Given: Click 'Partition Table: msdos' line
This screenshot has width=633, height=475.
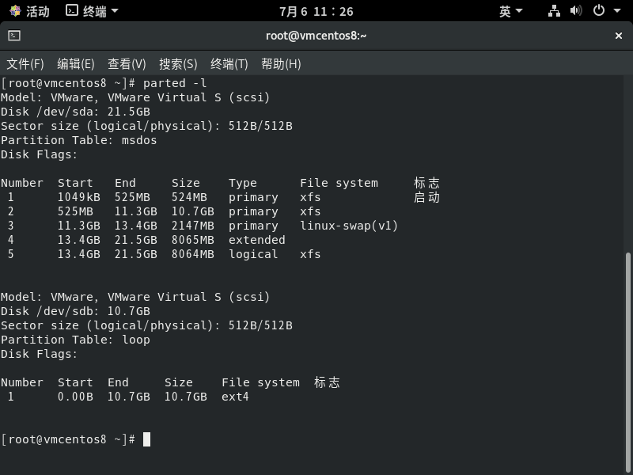Looking at the screenshot, I should (x=78, y=140).
